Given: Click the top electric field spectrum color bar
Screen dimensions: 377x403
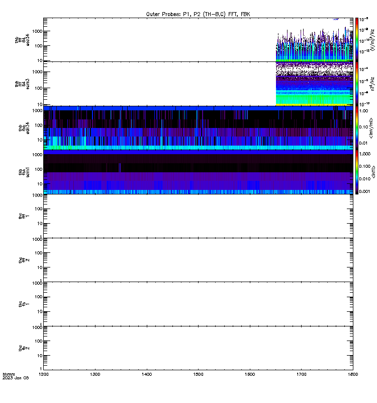Looking at the screenshot, I should coord(357,40).
